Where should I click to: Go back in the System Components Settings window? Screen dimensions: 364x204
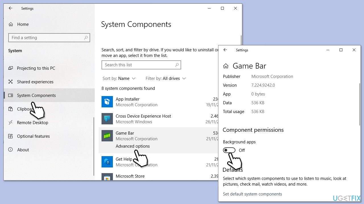(11, 8)
